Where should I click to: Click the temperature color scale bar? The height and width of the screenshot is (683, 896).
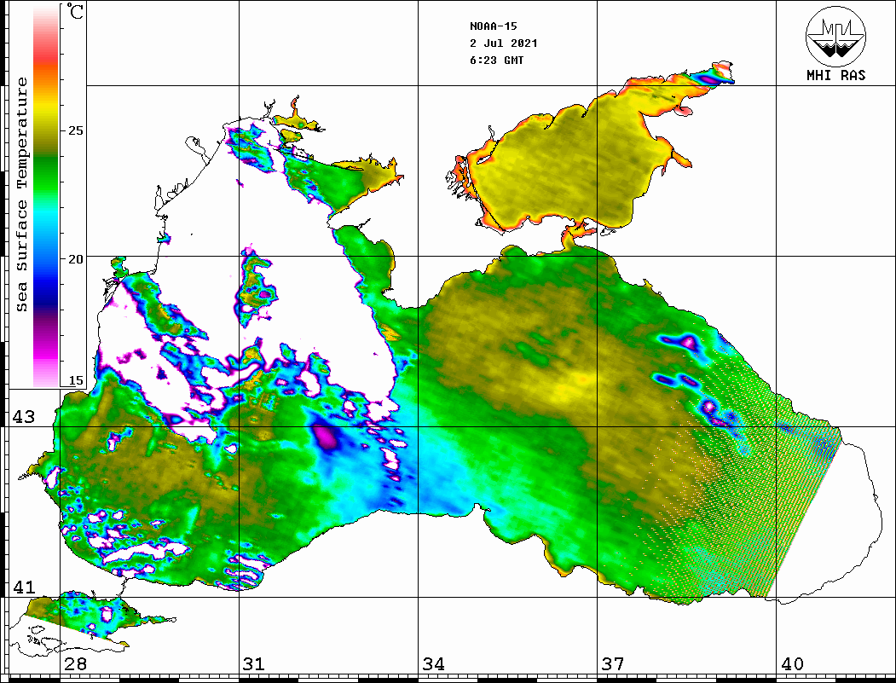(46, 197)
